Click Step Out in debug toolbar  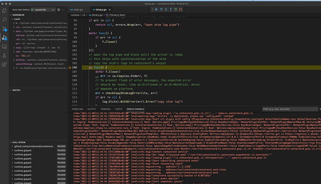[171, 10]
